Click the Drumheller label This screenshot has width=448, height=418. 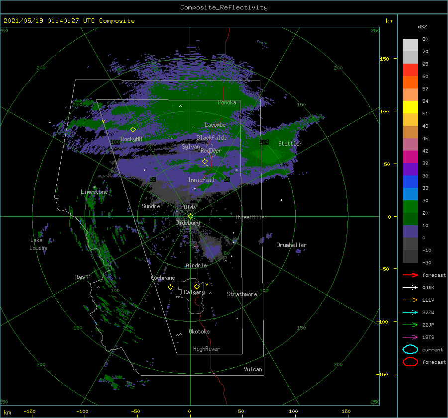click(x=292, y=245)
